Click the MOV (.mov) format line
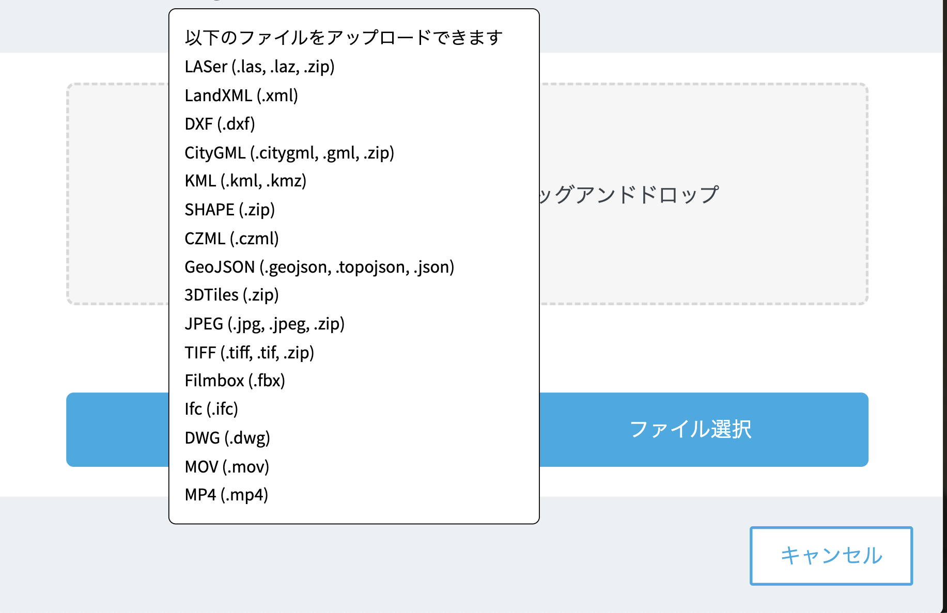 coord(227,467)
